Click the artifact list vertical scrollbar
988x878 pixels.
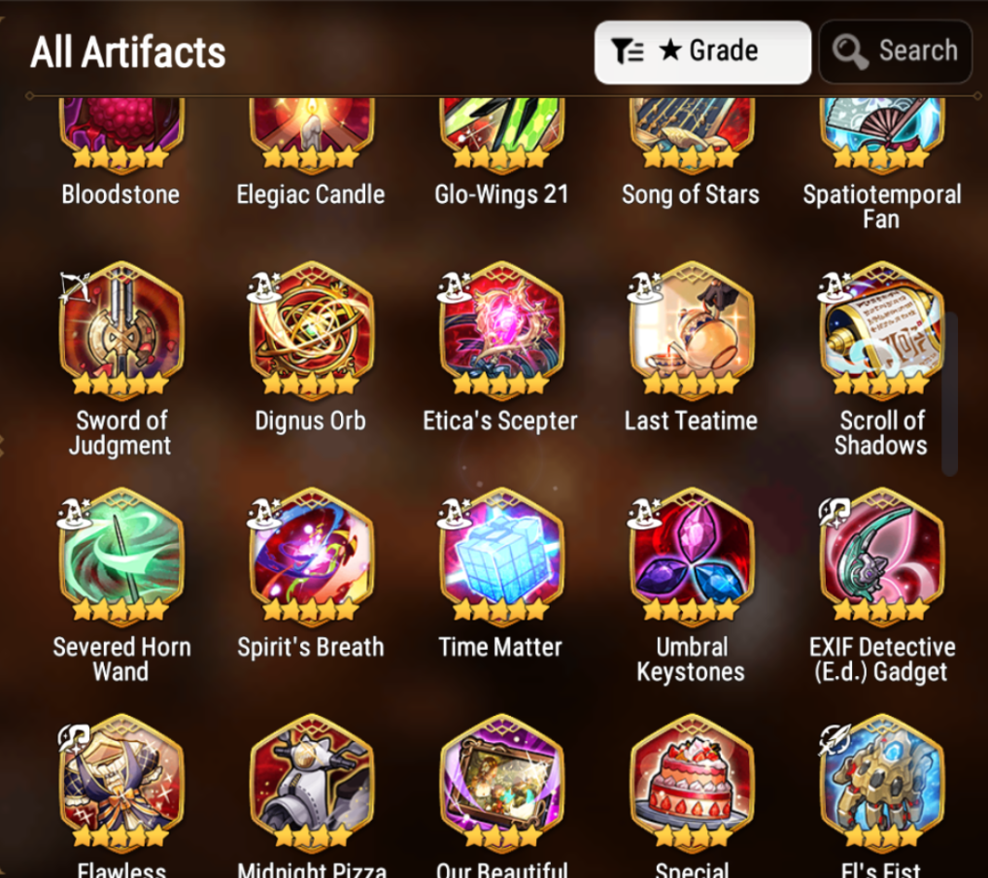pyautogui.click(x=950, y=393)
